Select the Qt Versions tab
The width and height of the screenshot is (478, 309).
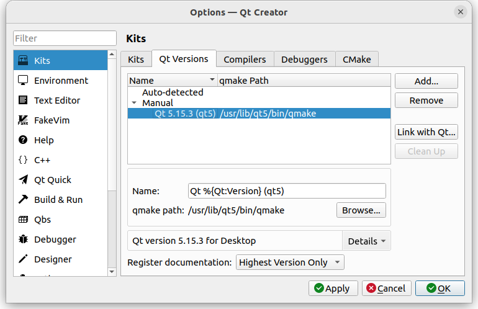point(184,58)
